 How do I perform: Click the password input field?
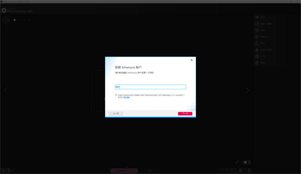pyautogui.click(x=151, y=87)
